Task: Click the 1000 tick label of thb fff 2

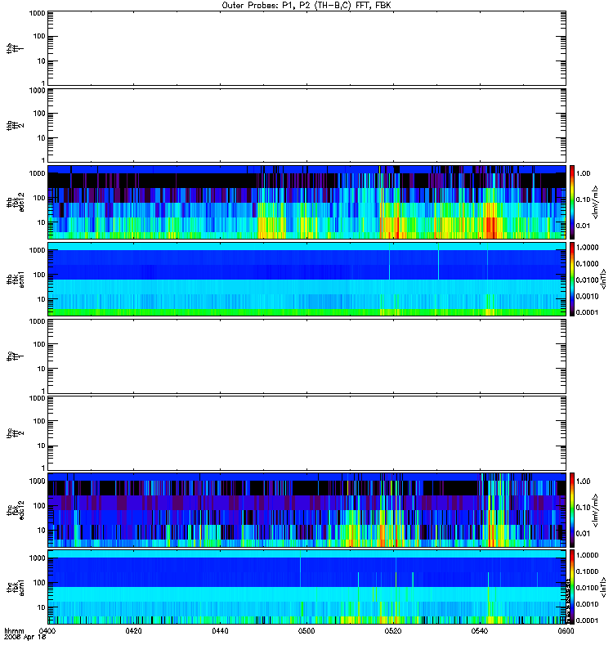Action: click(37, 90)
